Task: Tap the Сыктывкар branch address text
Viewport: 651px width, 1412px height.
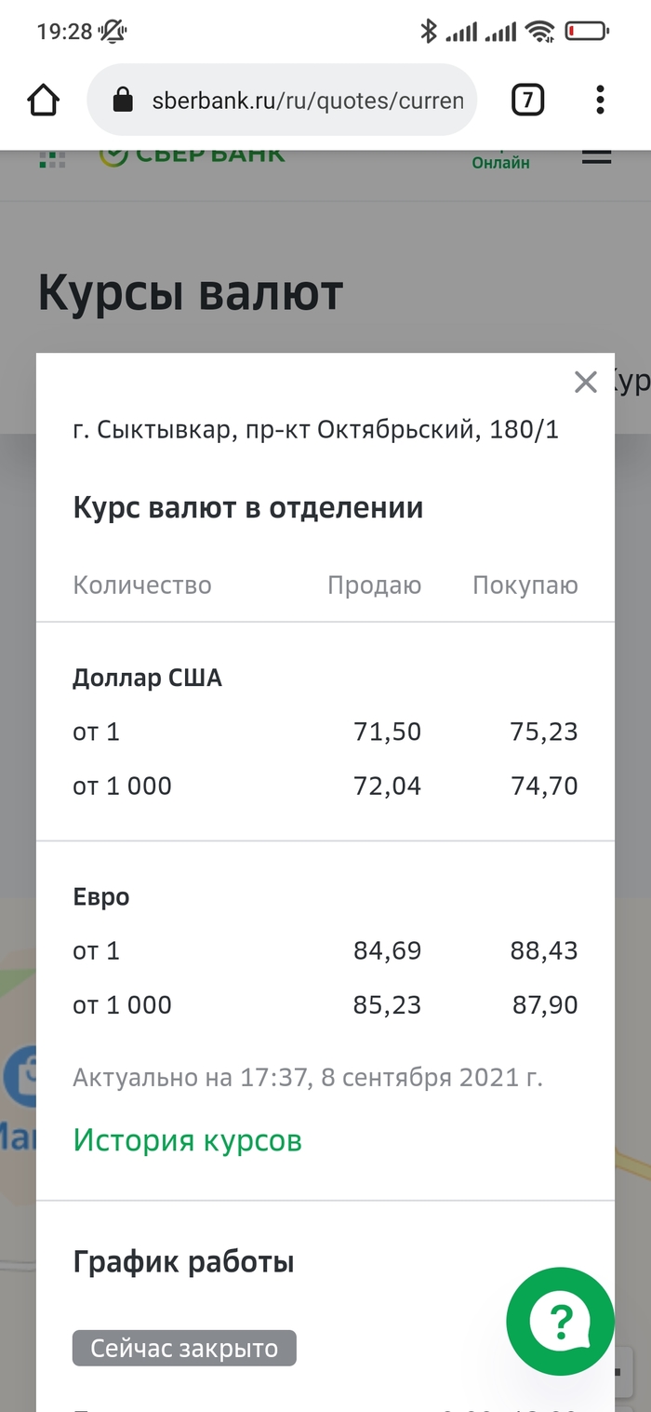Action: (315, 431)
